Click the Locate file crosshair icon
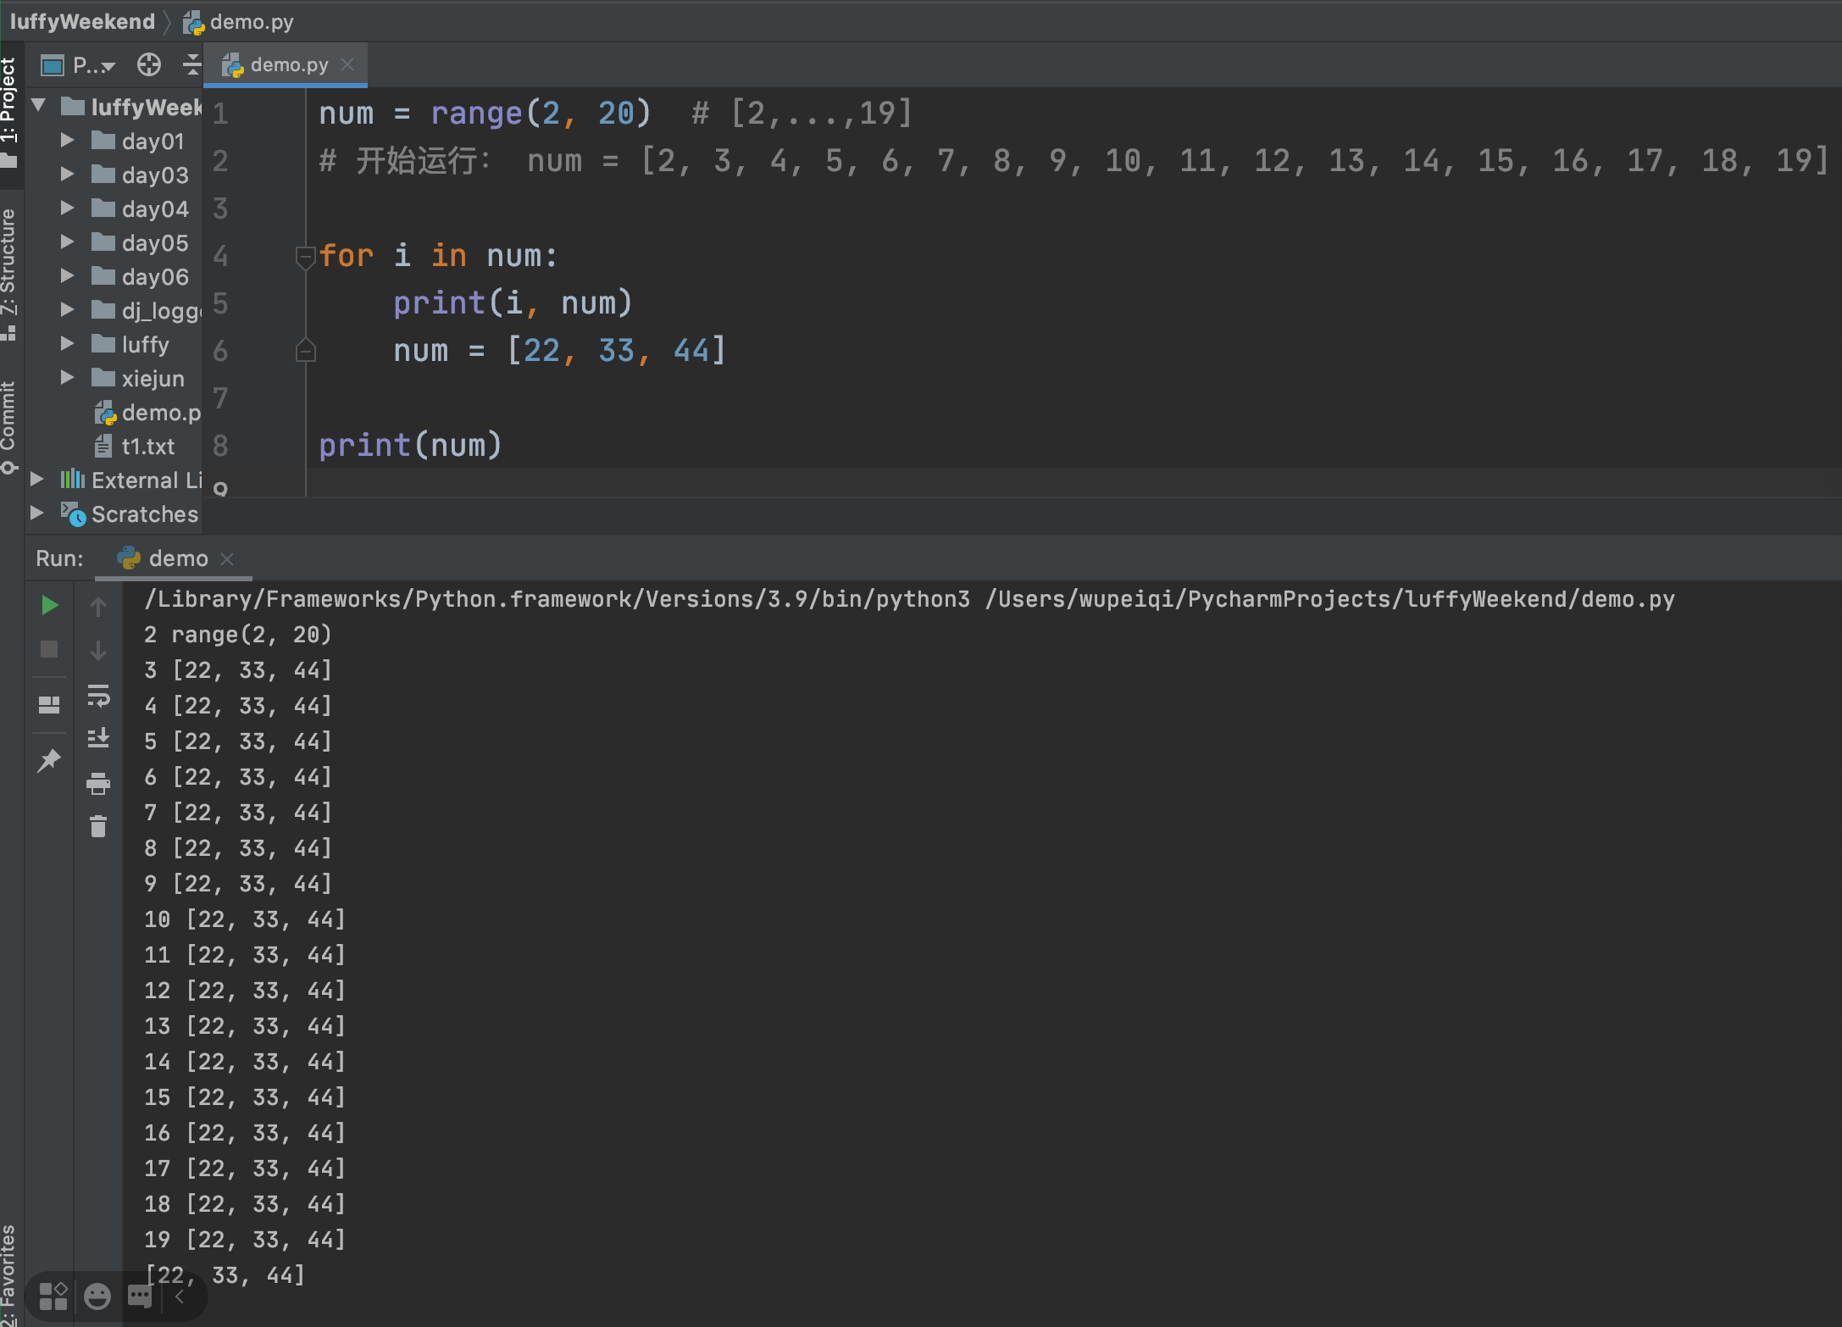 tap(149, 64)
